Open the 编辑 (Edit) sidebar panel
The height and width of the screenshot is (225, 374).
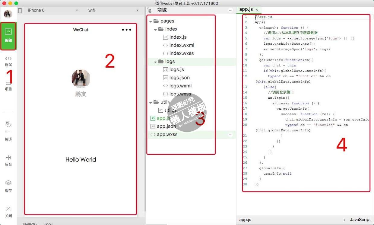[x=8, y=36]
